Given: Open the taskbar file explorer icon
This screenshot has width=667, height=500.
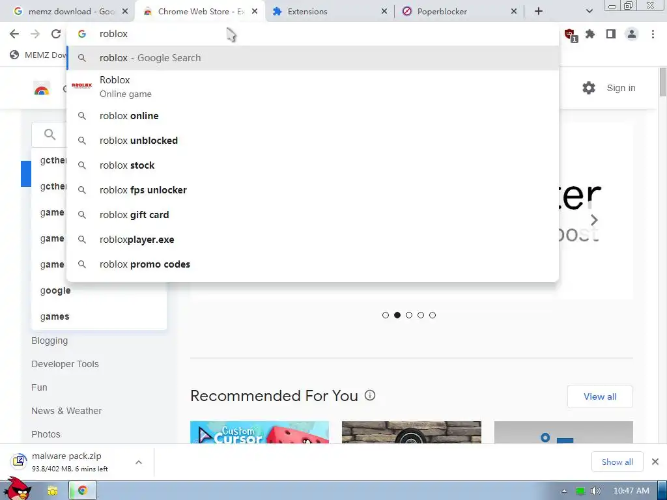Looking at the screenshot, I should pos(53,491).
